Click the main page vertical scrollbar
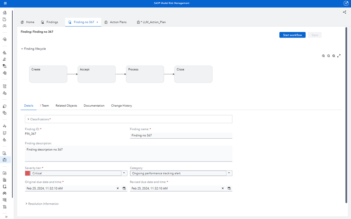The height and width of the screenshot is (219, 351). [x=346, y=115]
